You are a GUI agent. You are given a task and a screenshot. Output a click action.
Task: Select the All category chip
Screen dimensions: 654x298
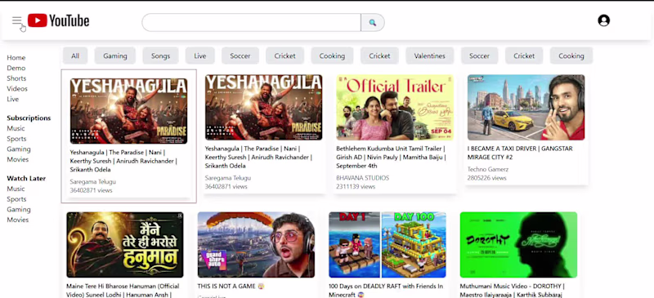click(75, 56)
